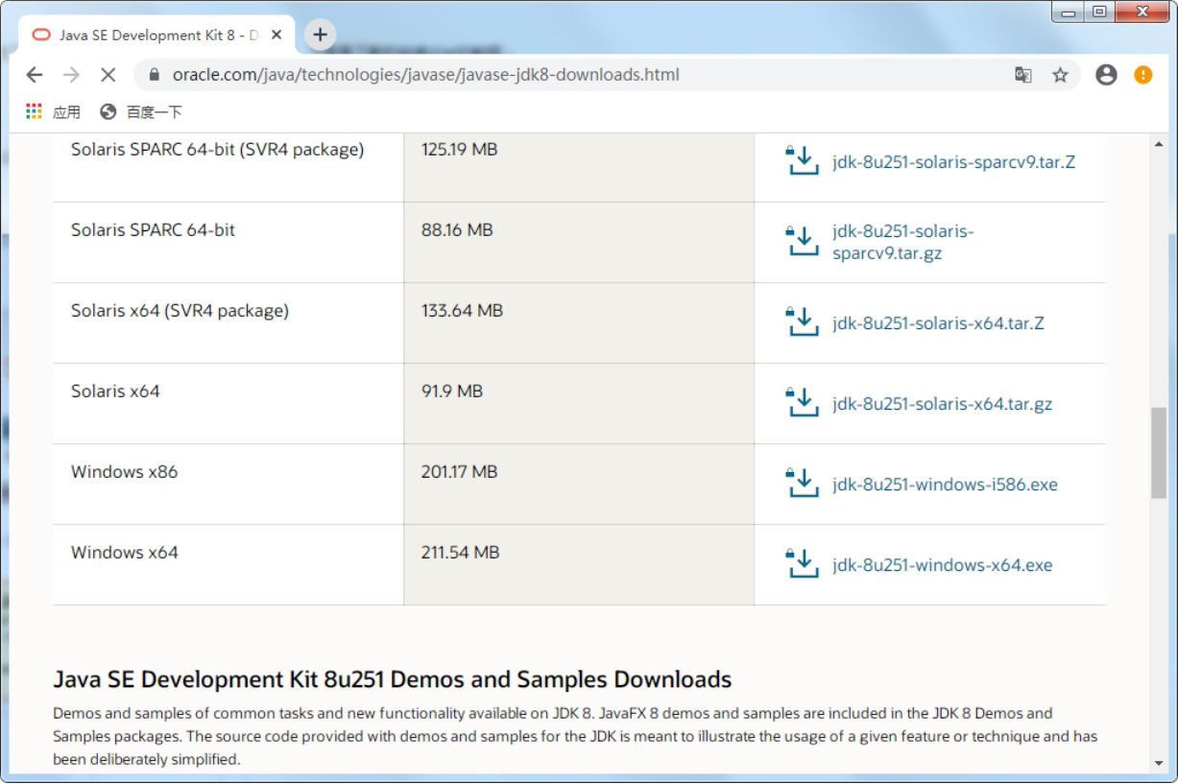Image resolution: width=1178 pixels, height=784 pixels.
Task: Click download icon for solaris-x64.tar.Z
Action: 803,322
